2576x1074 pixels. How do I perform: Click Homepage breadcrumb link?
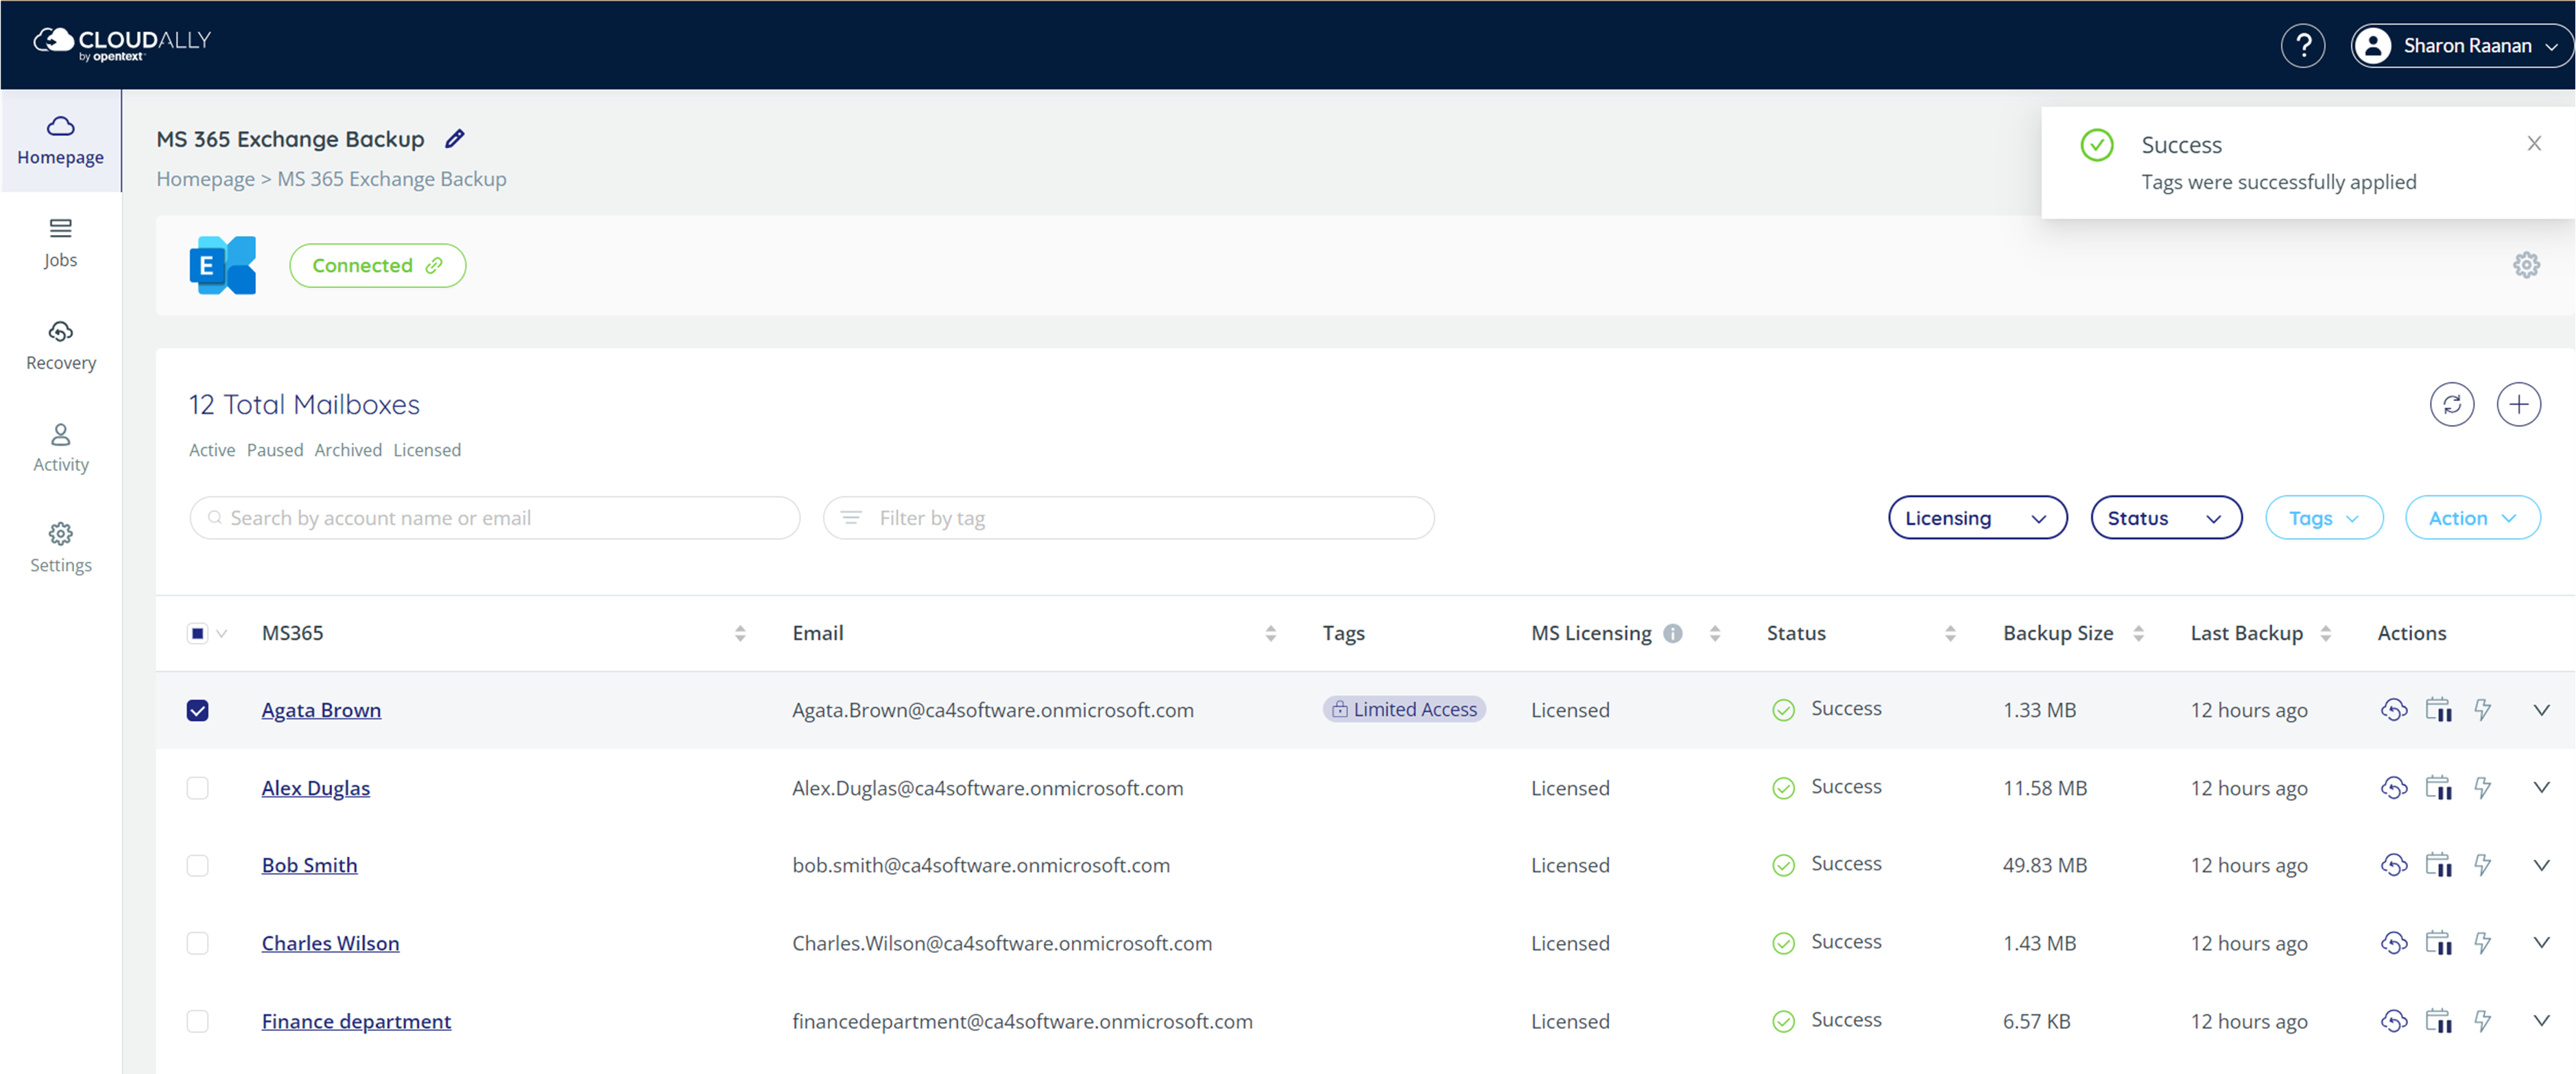[205, 179]
